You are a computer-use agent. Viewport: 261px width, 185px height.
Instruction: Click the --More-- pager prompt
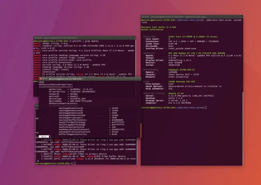[x=44, y=137]
